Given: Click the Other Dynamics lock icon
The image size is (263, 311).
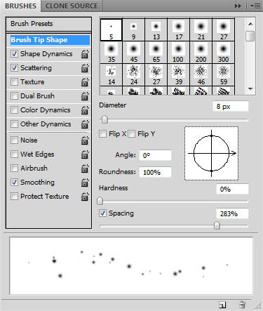Looking at the screenshot, I should (x=85, y=124).
